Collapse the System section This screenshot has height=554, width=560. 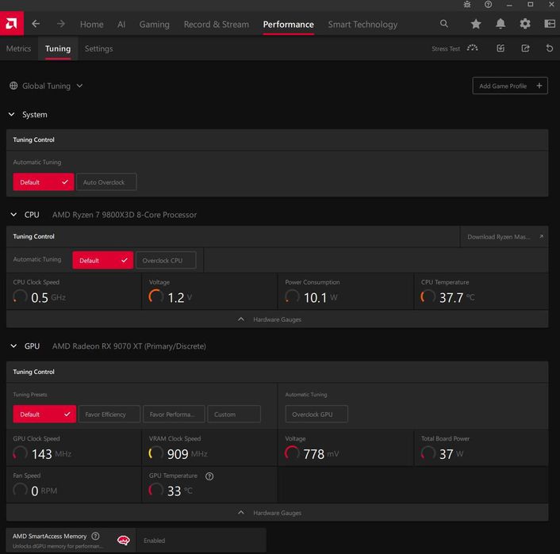(x=12, y=114)
